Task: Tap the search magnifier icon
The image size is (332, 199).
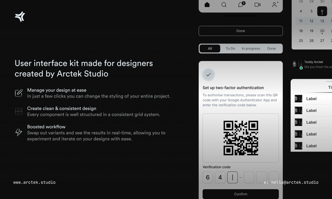Action: coord(224,5)
